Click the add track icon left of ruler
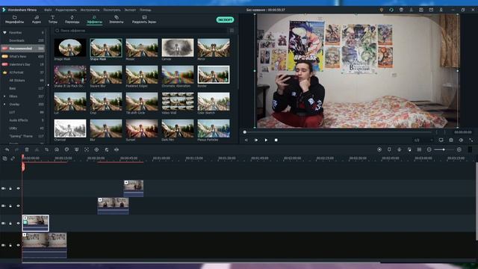Image resolution: width=478 pixels, height=269 pixels. (x=4, y=158)
